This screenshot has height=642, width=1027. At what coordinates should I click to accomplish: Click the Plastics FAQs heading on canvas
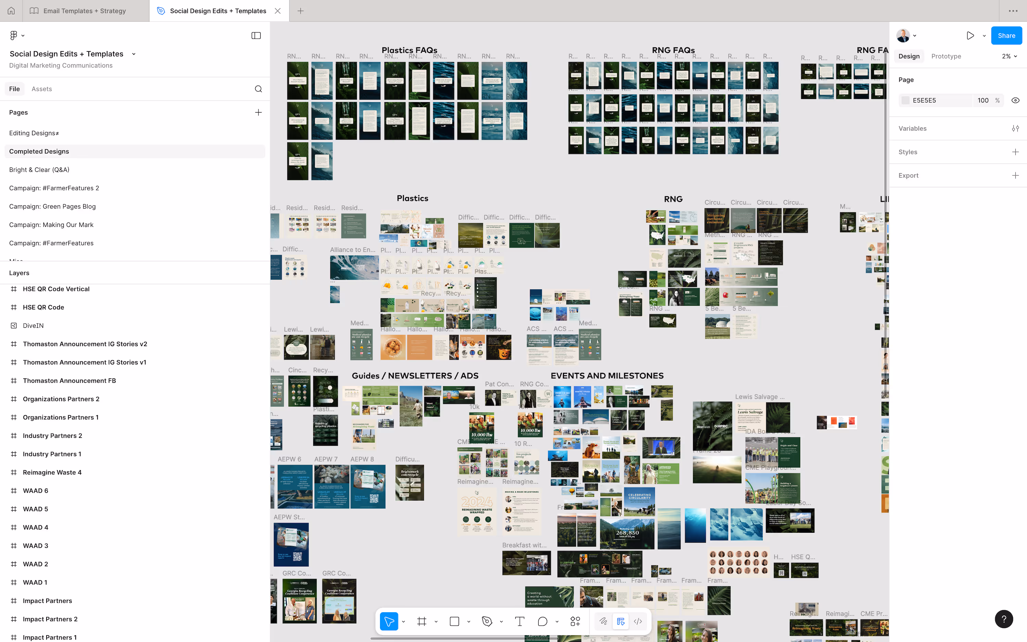[409, 50]
